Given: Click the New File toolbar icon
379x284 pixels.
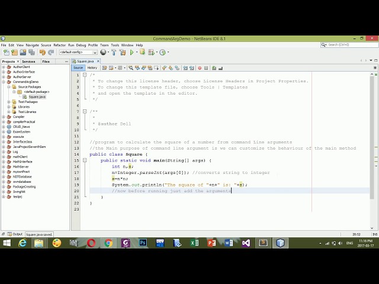Looking at the screenshot, I should point(7,52).
